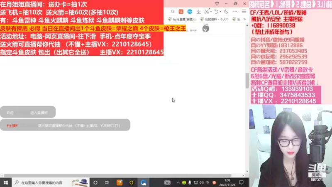Image resolution: width=332 pixels, height=187 pixels.
Task: Click the taskbar search input box
Action: coord(51,182)
